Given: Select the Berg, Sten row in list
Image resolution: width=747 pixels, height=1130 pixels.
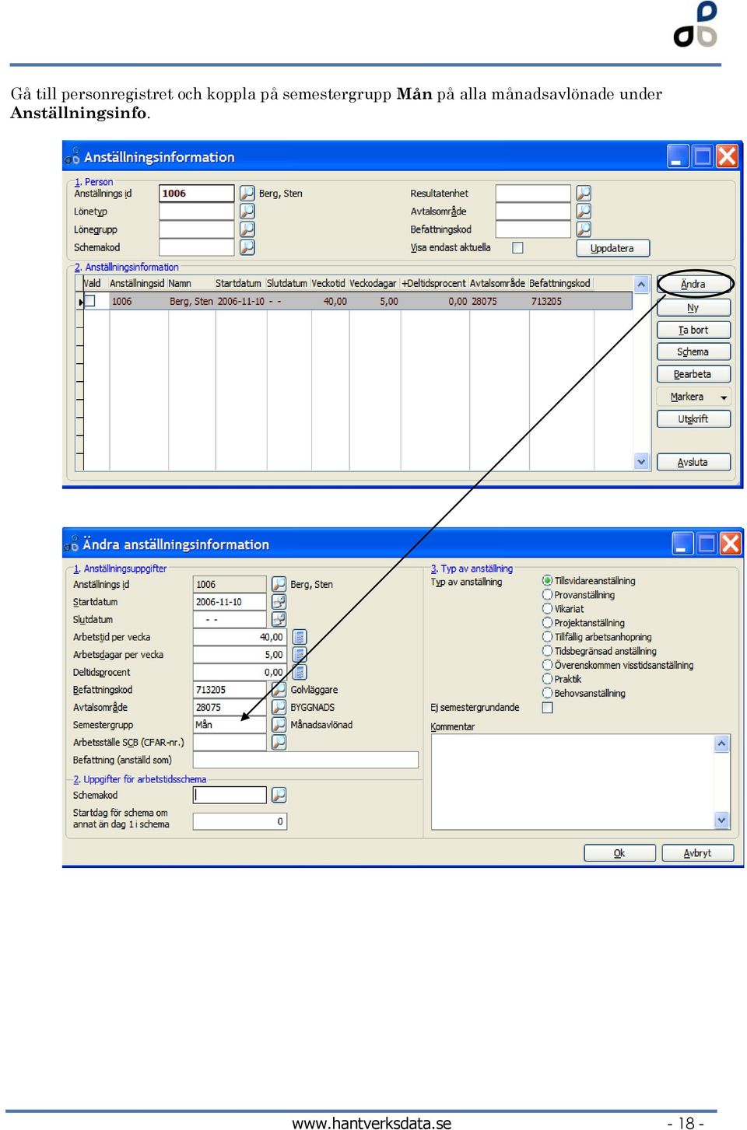Looking at the screenshot, I should (358, 301).
